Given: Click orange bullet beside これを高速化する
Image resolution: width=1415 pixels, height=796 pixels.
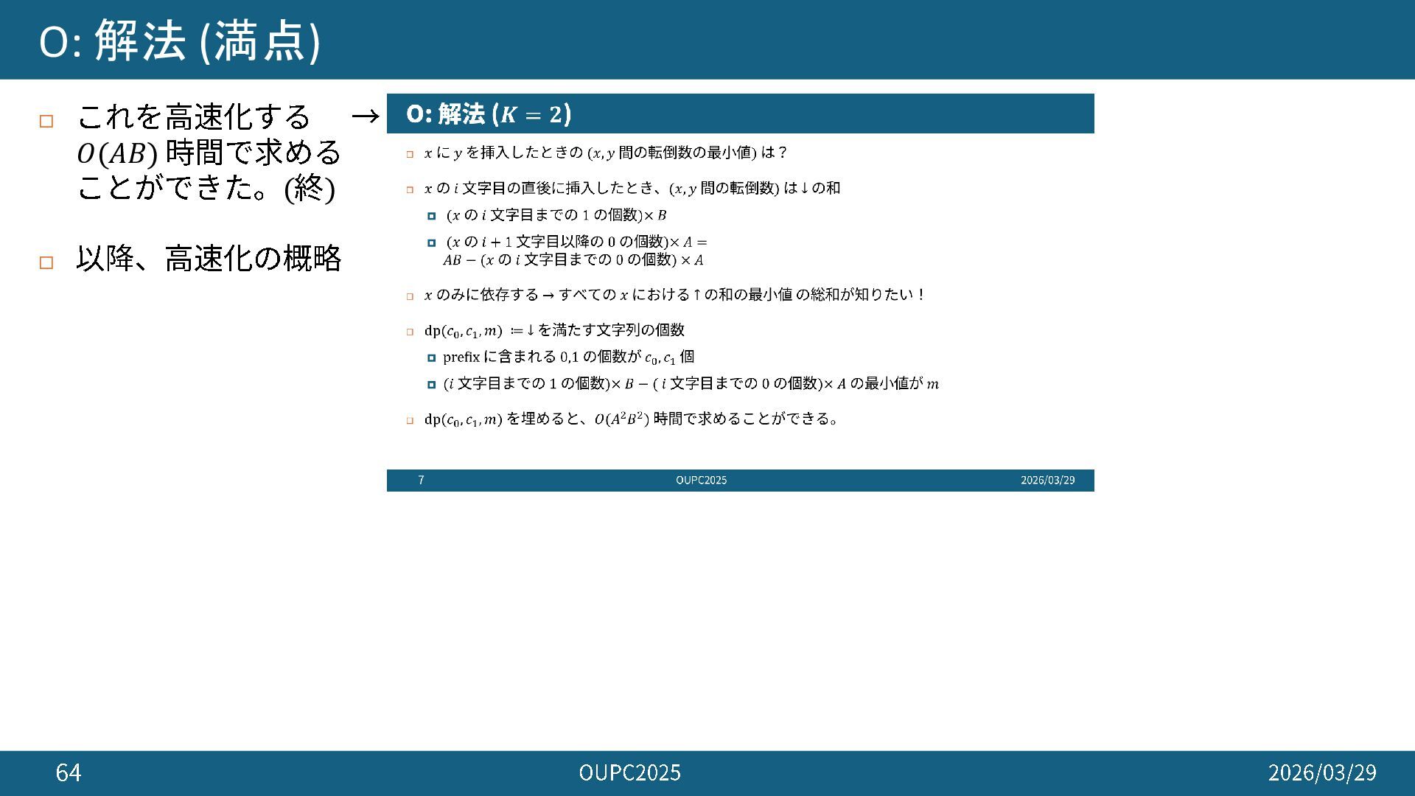Looking at the screenshot, I should (46, 122).
